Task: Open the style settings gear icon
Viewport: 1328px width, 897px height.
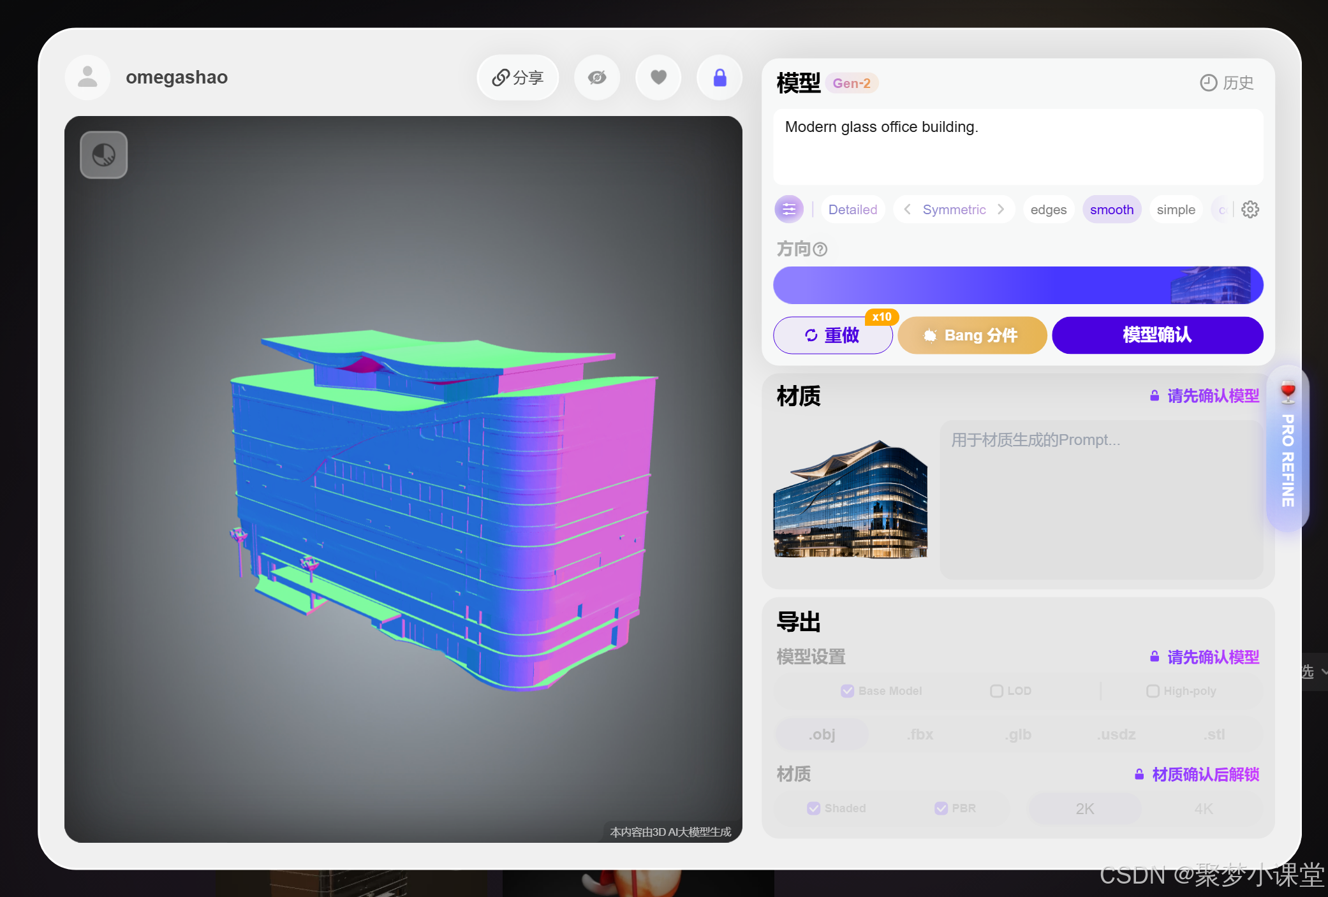Action: 1250,209
